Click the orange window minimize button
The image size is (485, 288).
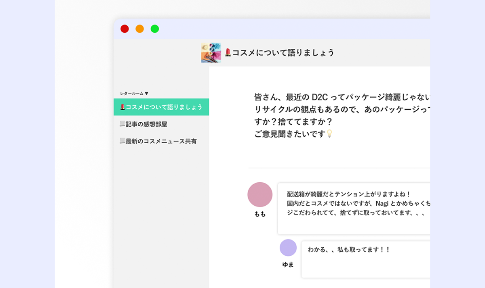tap(139, 29)
